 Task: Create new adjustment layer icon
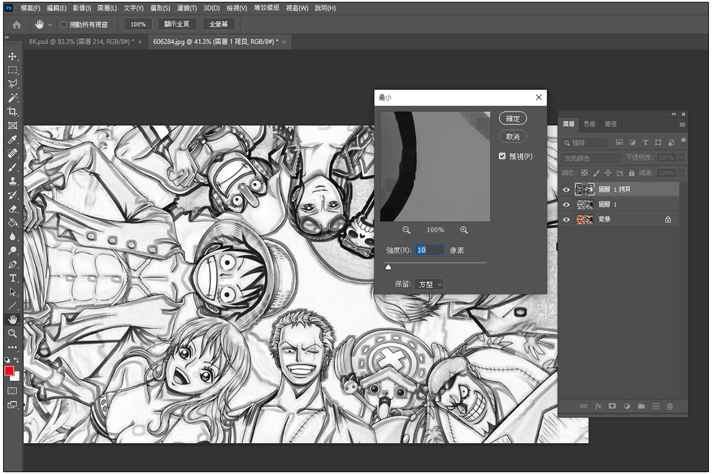tap(627, 406)
